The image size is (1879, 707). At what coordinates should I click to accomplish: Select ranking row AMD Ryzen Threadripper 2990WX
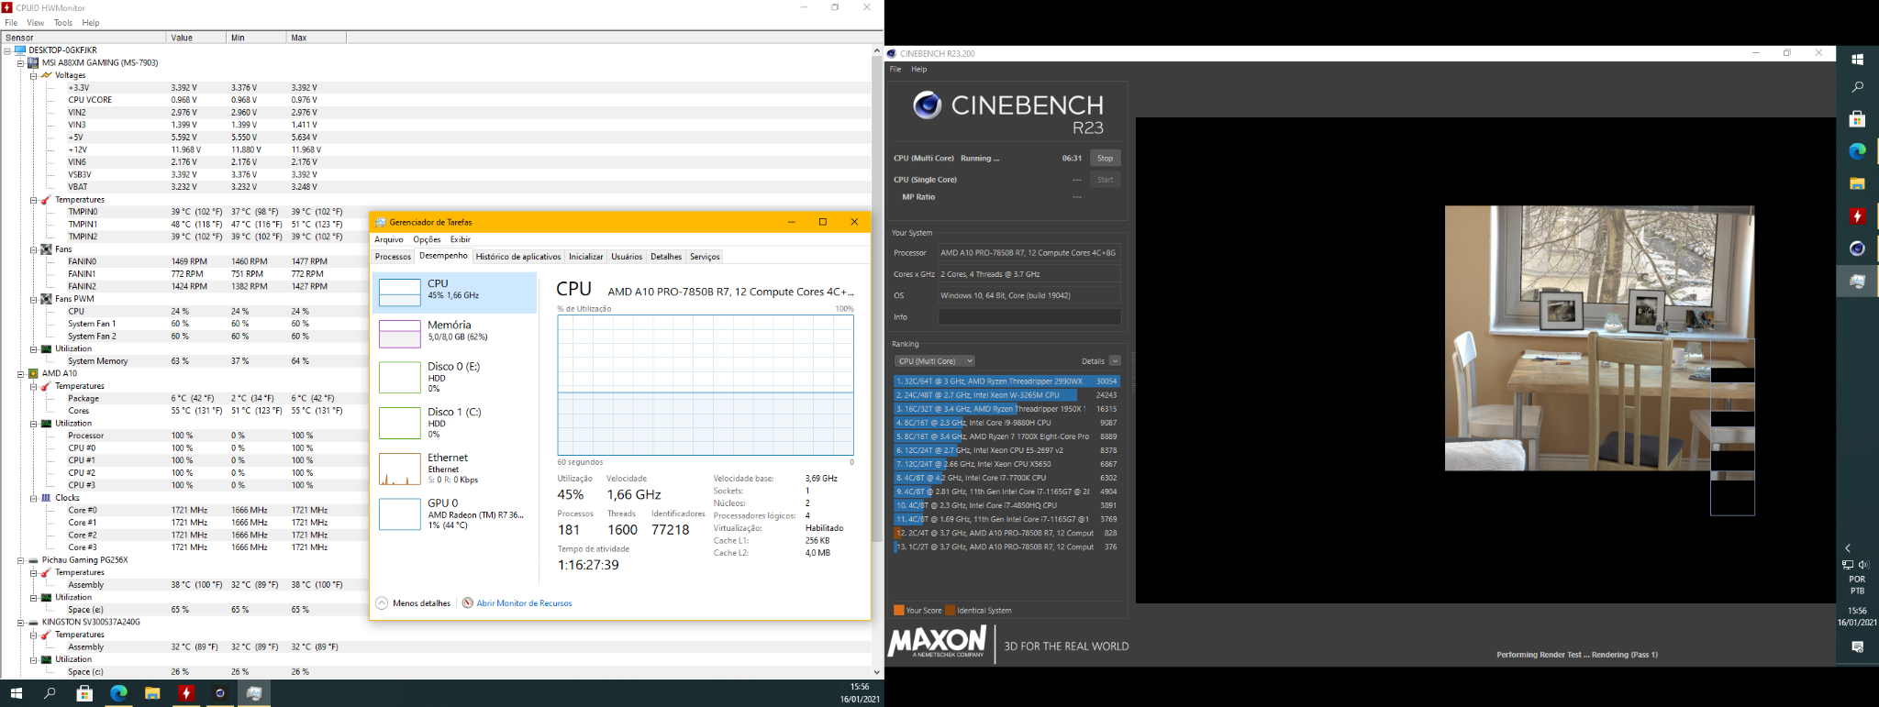pyautogui.click(x=1006, y=381)
